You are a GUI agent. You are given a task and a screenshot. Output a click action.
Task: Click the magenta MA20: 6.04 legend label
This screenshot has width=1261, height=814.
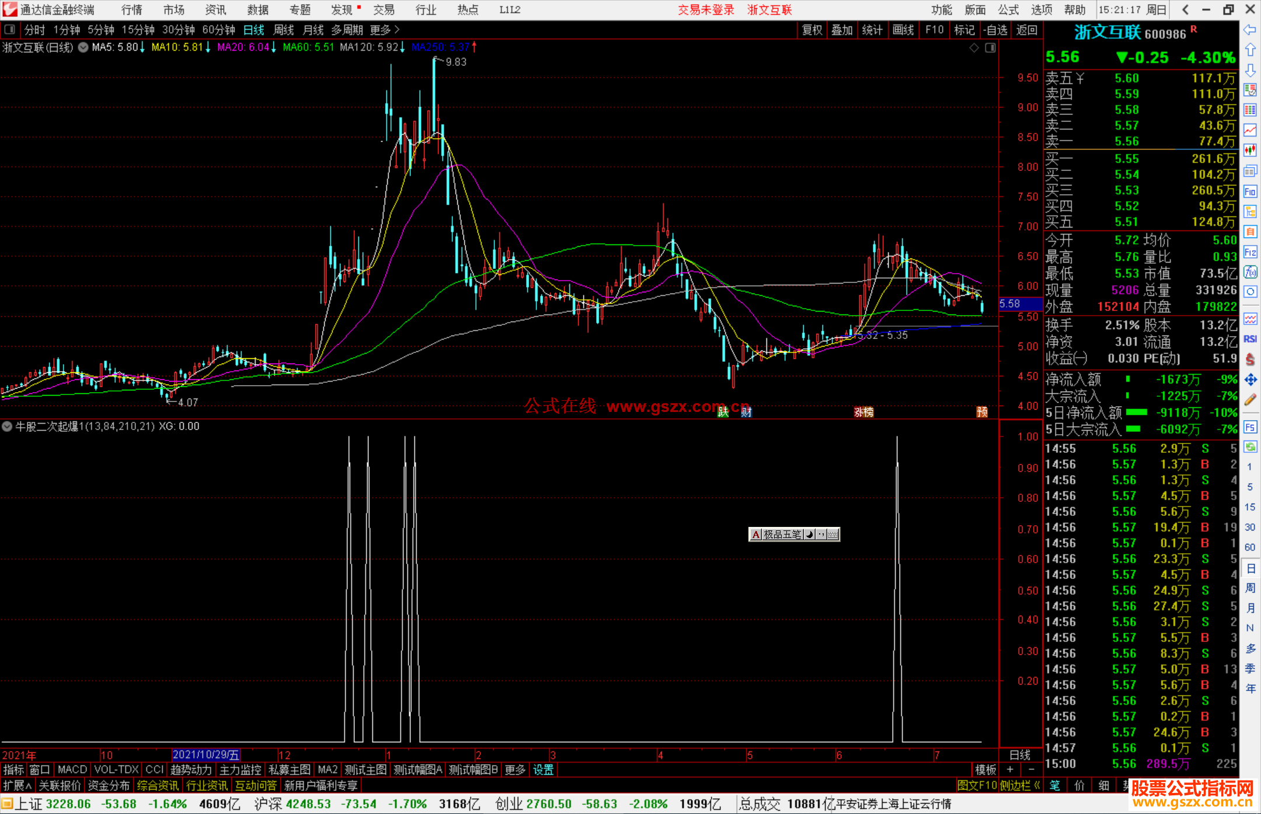(243, 47)
